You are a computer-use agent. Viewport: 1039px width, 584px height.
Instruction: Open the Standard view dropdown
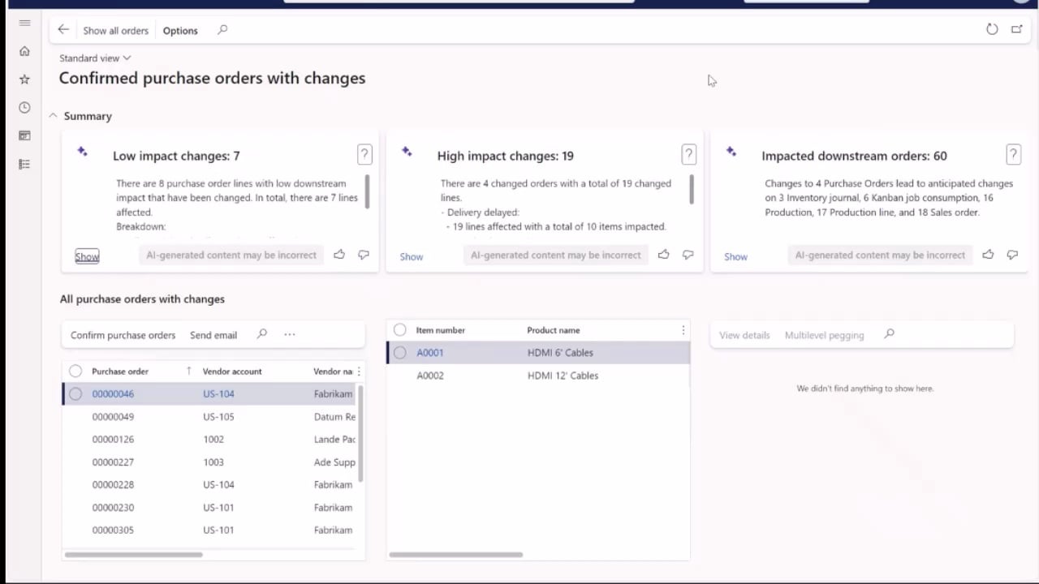coord(93,58)
